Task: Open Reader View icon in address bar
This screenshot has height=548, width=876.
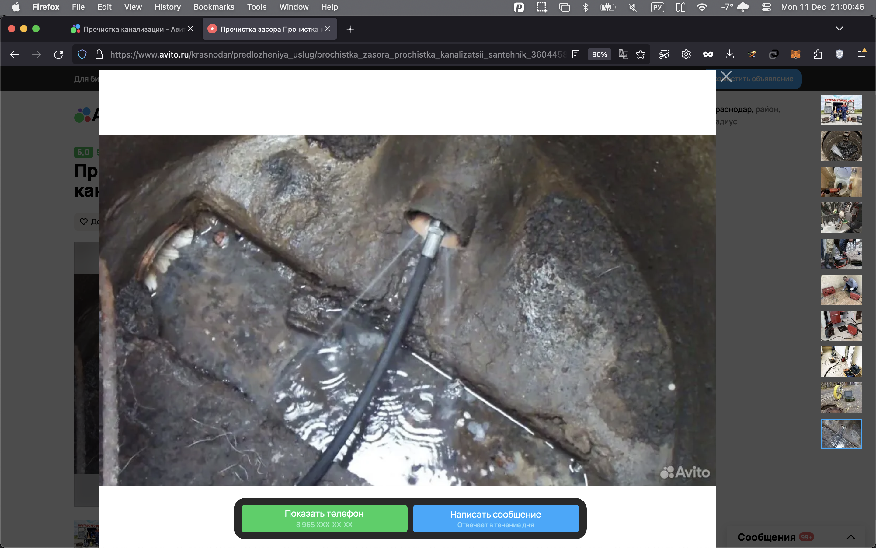Action: click(575, 55)
